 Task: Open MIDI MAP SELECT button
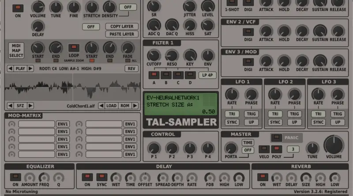(x=16, y=51)
